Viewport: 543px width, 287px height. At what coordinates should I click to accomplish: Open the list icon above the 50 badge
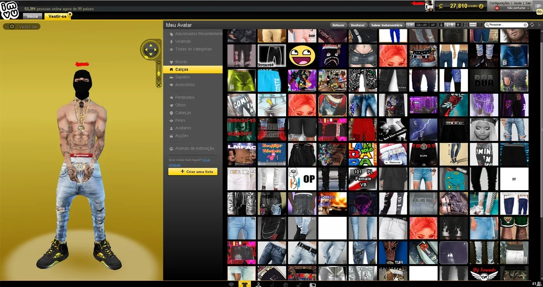(539, 6)
